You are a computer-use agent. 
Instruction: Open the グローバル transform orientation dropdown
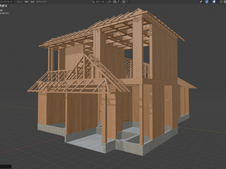(101, 2)
